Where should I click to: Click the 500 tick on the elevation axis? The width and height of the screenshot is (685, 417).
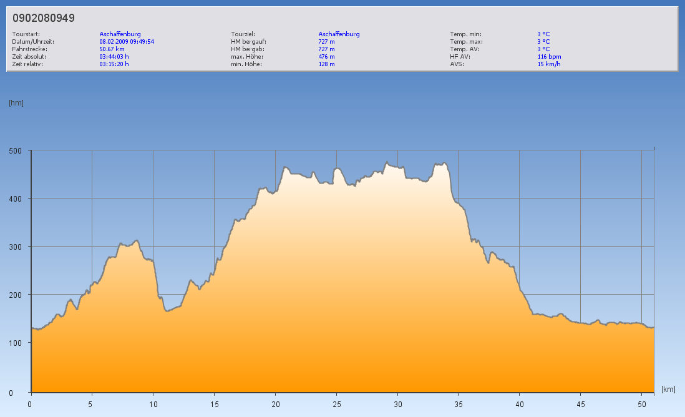tap(15, 151)
